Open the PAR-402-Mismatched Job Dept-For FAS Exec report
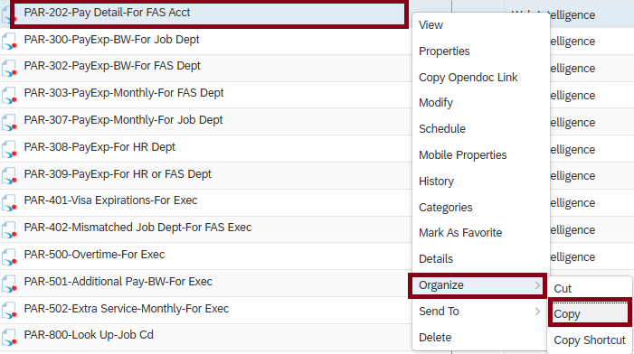 [137, 228]
